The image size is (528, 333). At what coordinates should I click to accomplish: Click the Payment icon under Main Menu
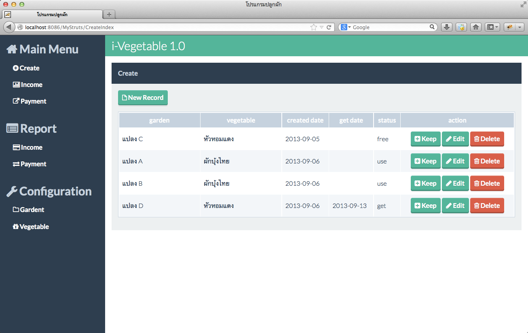coord(15,101)
